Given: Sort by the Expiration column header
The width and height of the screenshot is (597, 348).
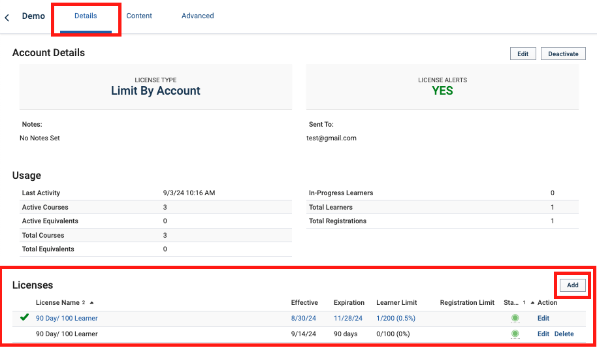Looking at the screenshot, I should (349, 303).
